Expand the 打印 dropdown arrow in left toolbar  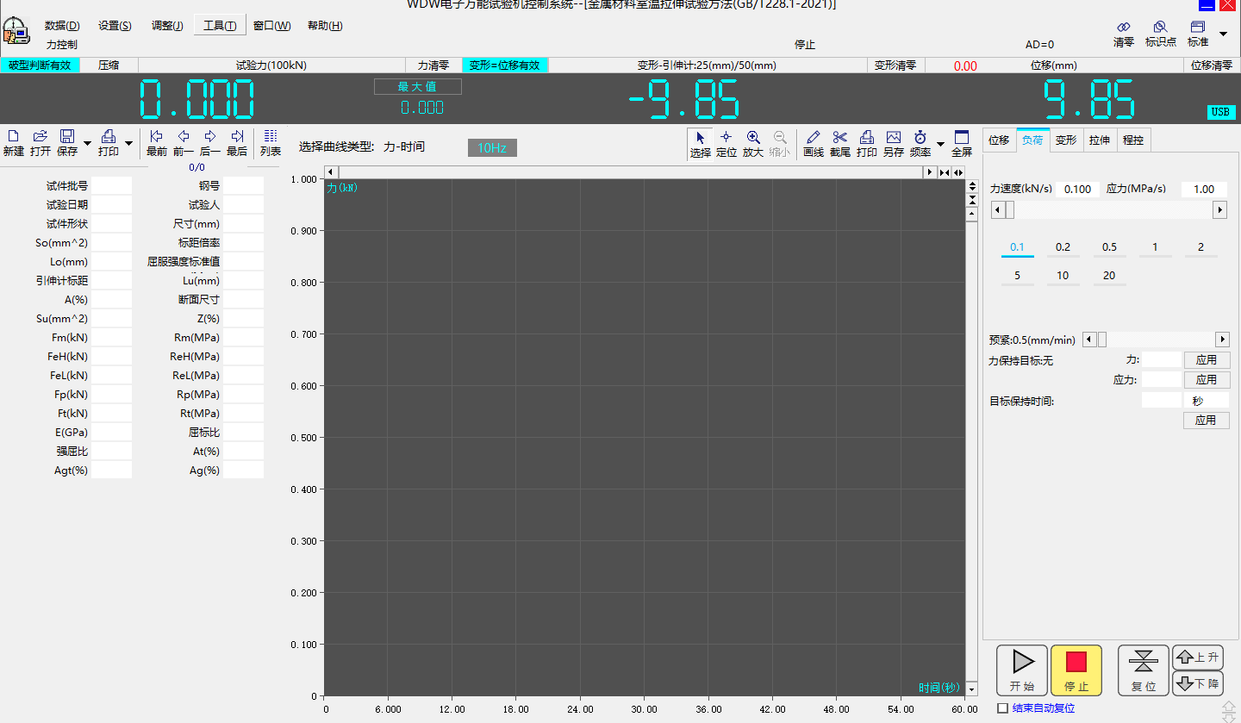(x=129, y=144)
